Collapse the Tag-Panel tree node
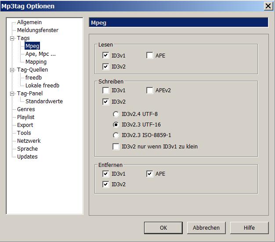The image size is (275, 242). (x=12, y=94)
